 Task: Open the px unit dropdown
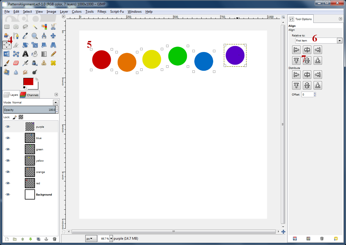click(x=91, y=239)
